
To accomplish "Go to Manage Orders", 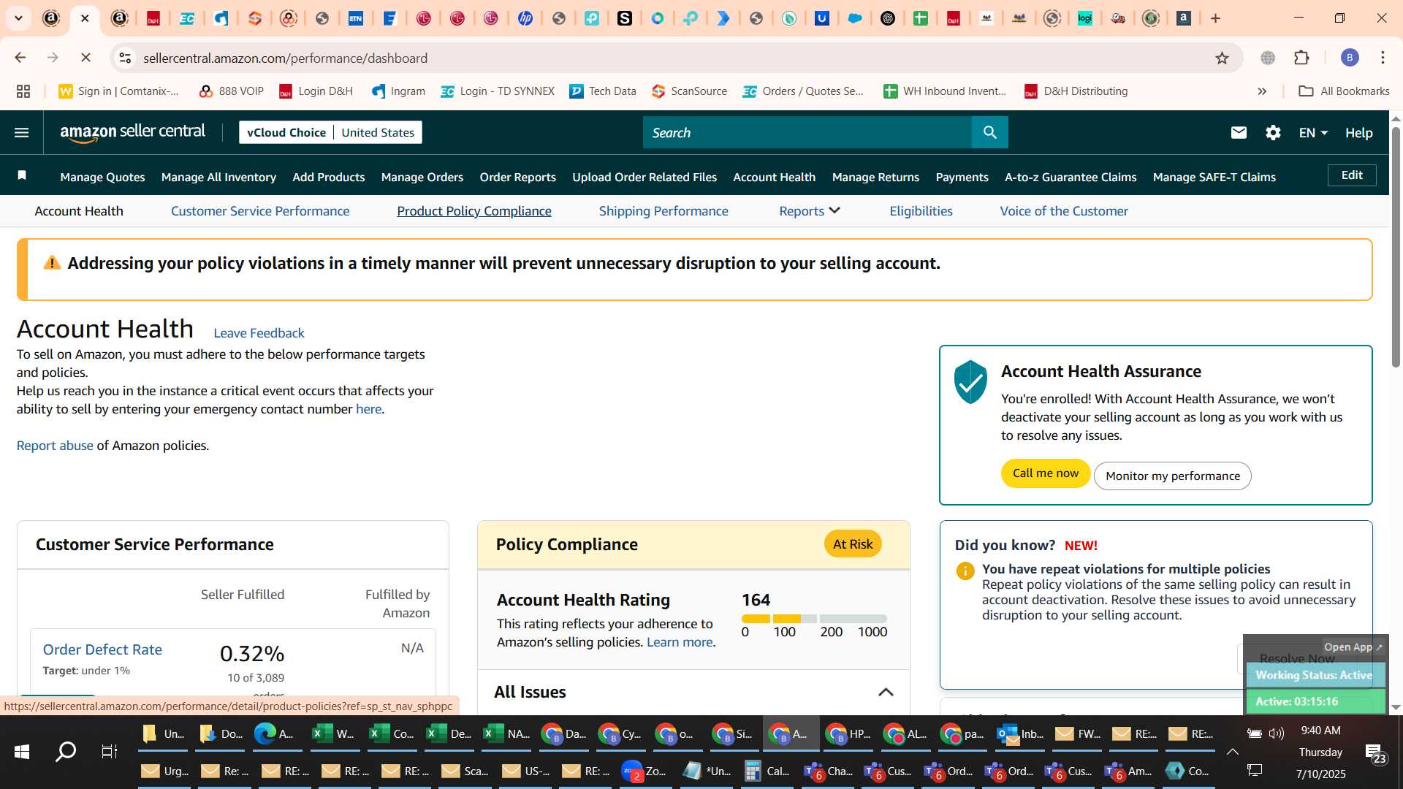I will (422, 177).
